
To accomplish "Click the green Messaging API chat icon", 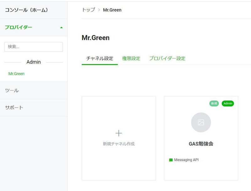I will point(171,160).
